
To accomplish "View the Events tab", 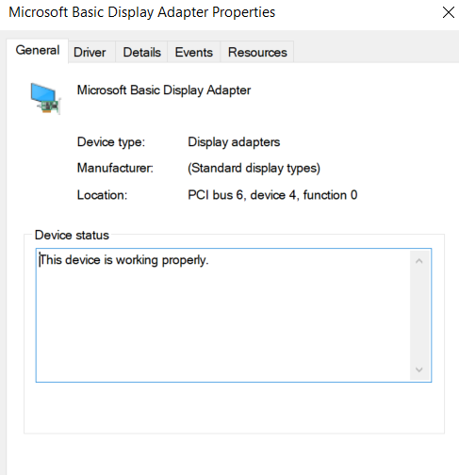I will [x=194, y=52].
